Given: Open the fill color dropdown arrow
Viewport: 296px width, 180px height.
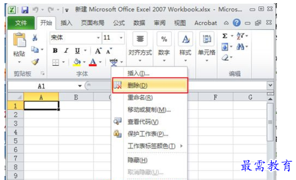Looking at the screenshot, I should [x=84, y=62].
